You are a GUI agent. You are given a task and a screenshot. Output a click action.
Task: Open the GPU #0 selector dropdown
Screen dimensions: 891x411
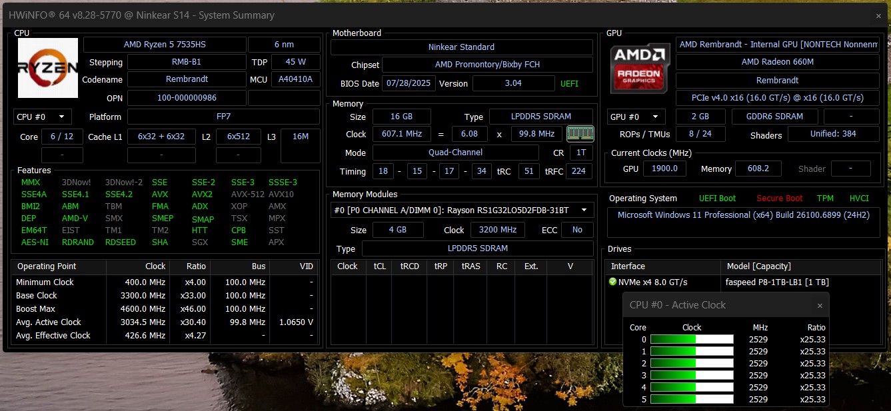pyautogui.click(x=636, y=117)
